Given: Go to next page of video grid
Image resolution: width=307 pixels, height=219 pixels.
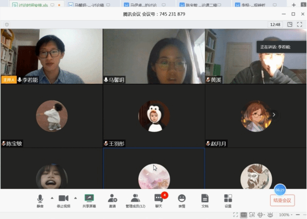Looking at the screenshot, I should [x=274, y=114].
